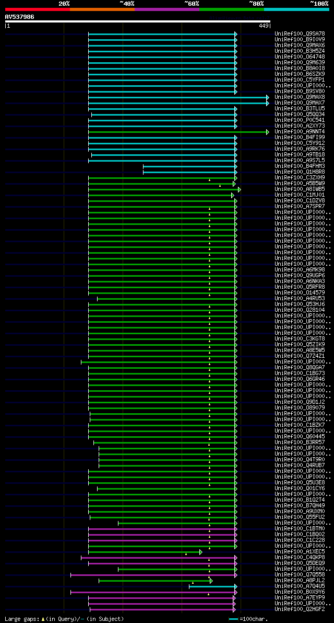Select the UniRef100_B4FI99 label
The image size is (334, 623).
pyautogui.click(x=300, y=138)
